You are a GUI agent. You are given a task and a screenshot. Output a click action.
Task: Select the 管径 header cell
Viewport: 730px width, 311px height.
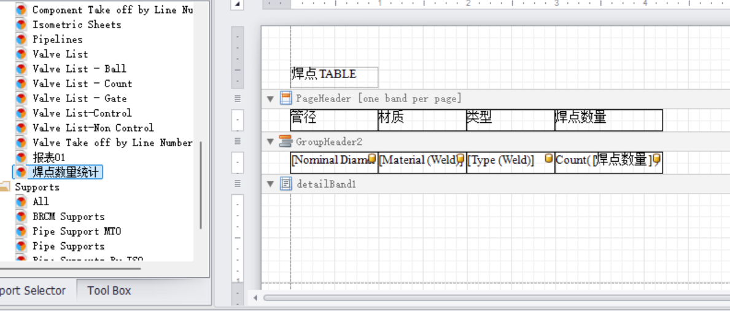click(x=334, y=120)
